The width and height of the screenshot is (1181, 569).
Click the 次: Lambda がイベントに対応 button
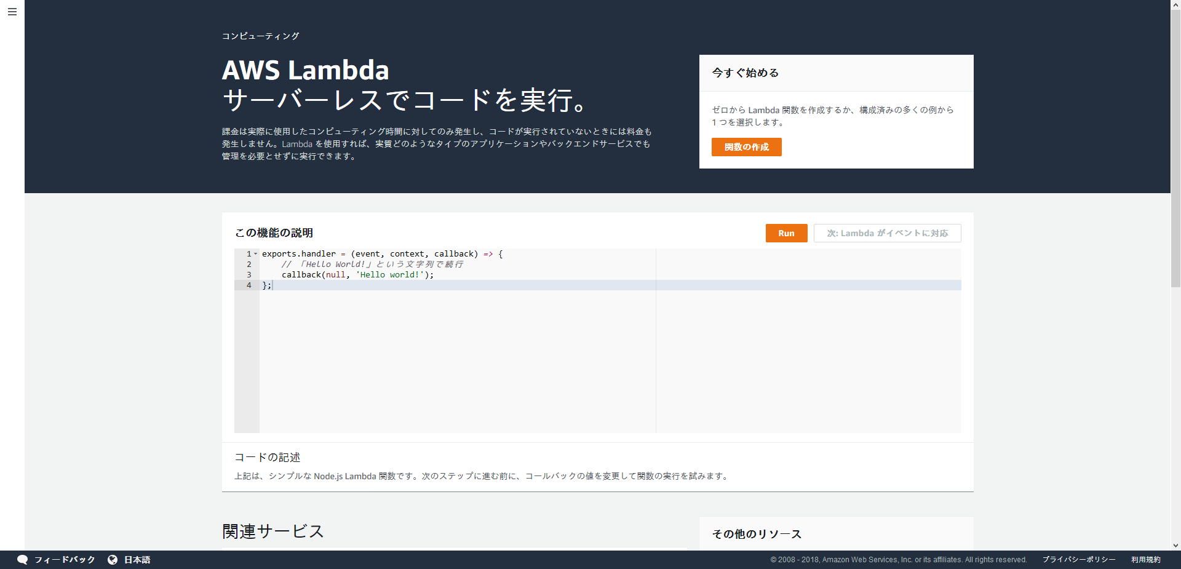(887, 233)
